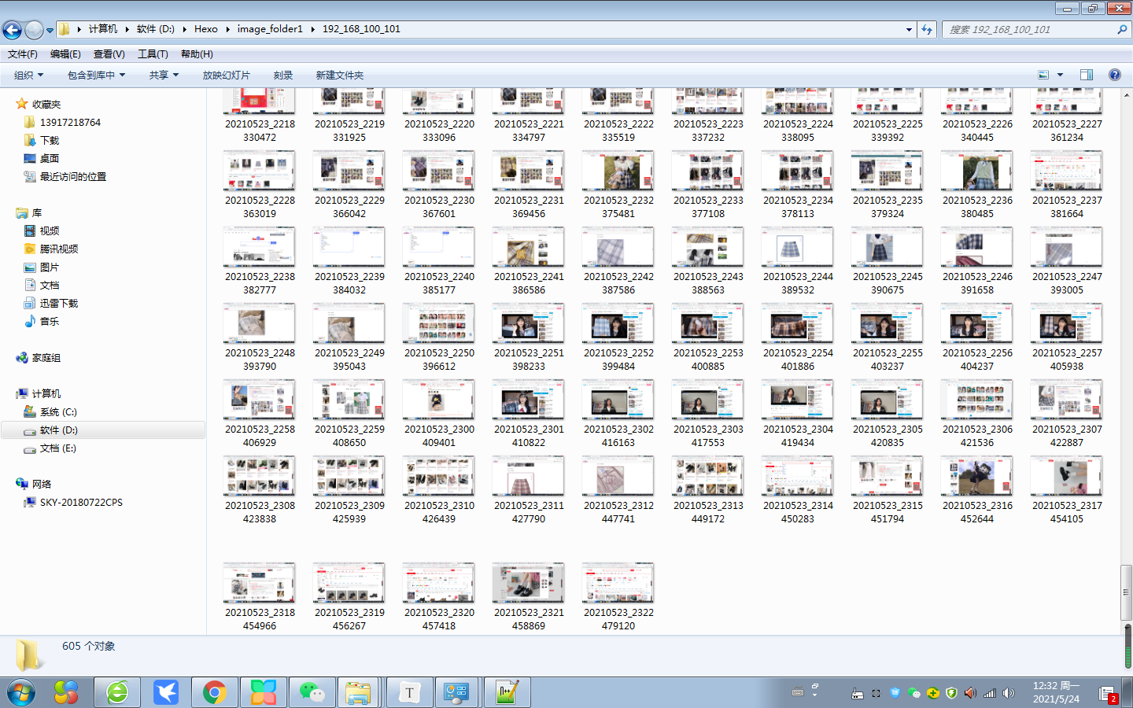Open the Windows Start button

21,692
